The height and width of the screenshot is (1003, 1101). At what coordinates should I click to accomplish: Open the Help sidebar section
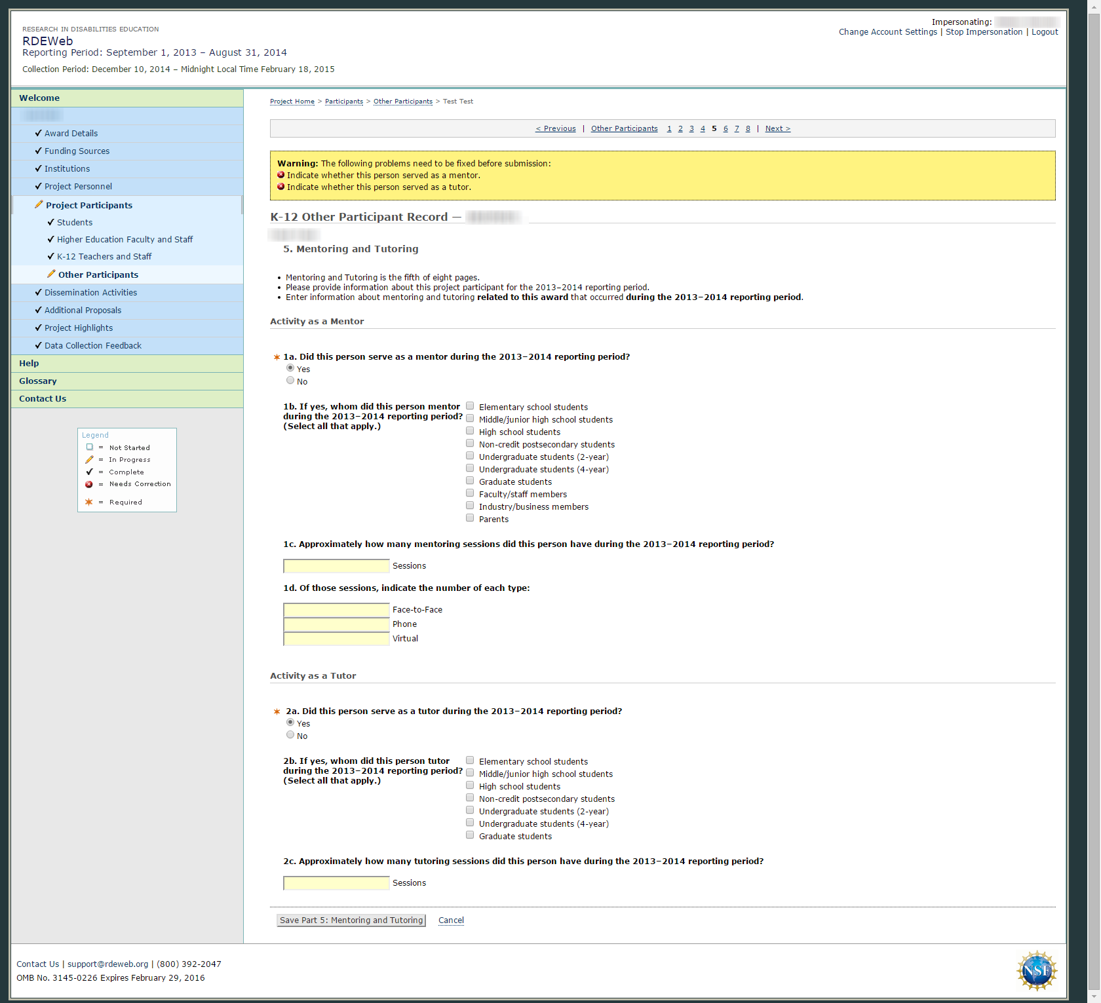click(x=29, y=363)
